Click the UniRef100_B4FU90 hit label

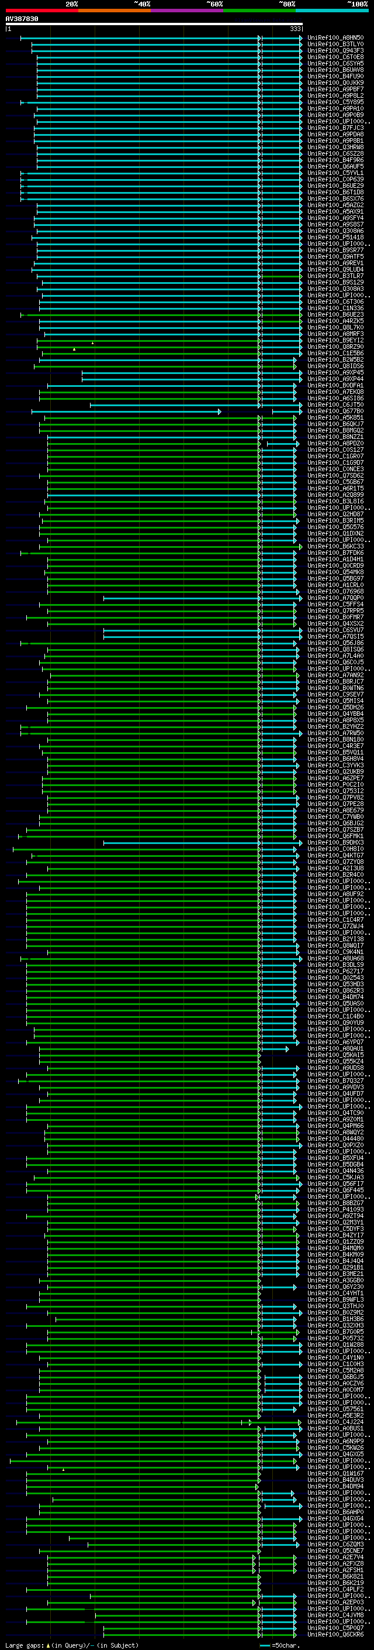click(x=335, y=76)
